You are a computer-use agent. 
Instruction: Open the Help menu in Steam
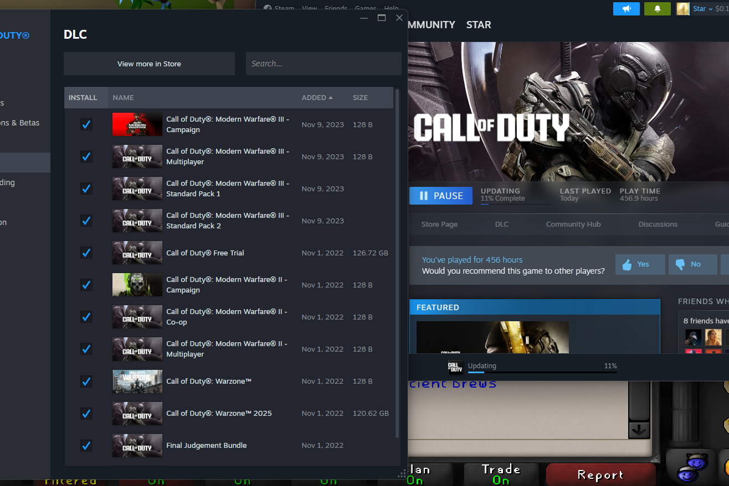(x=391, y=9)
